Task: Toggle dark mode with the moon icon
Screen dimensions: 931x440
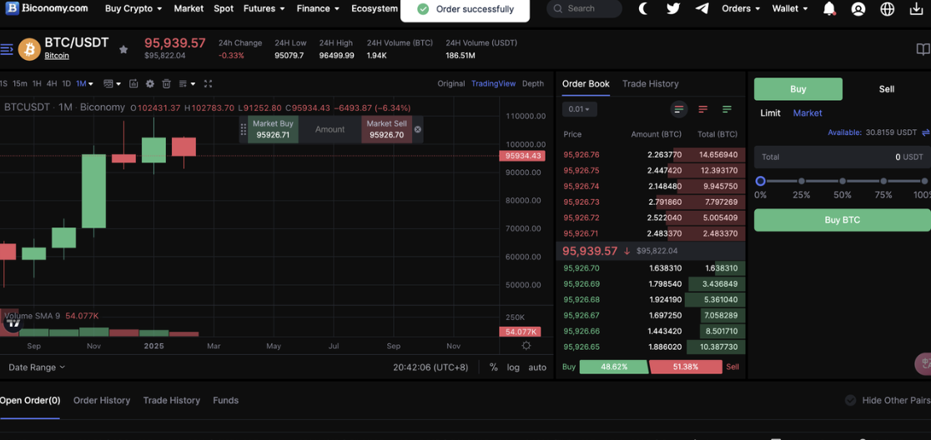Action: (643, 8)
